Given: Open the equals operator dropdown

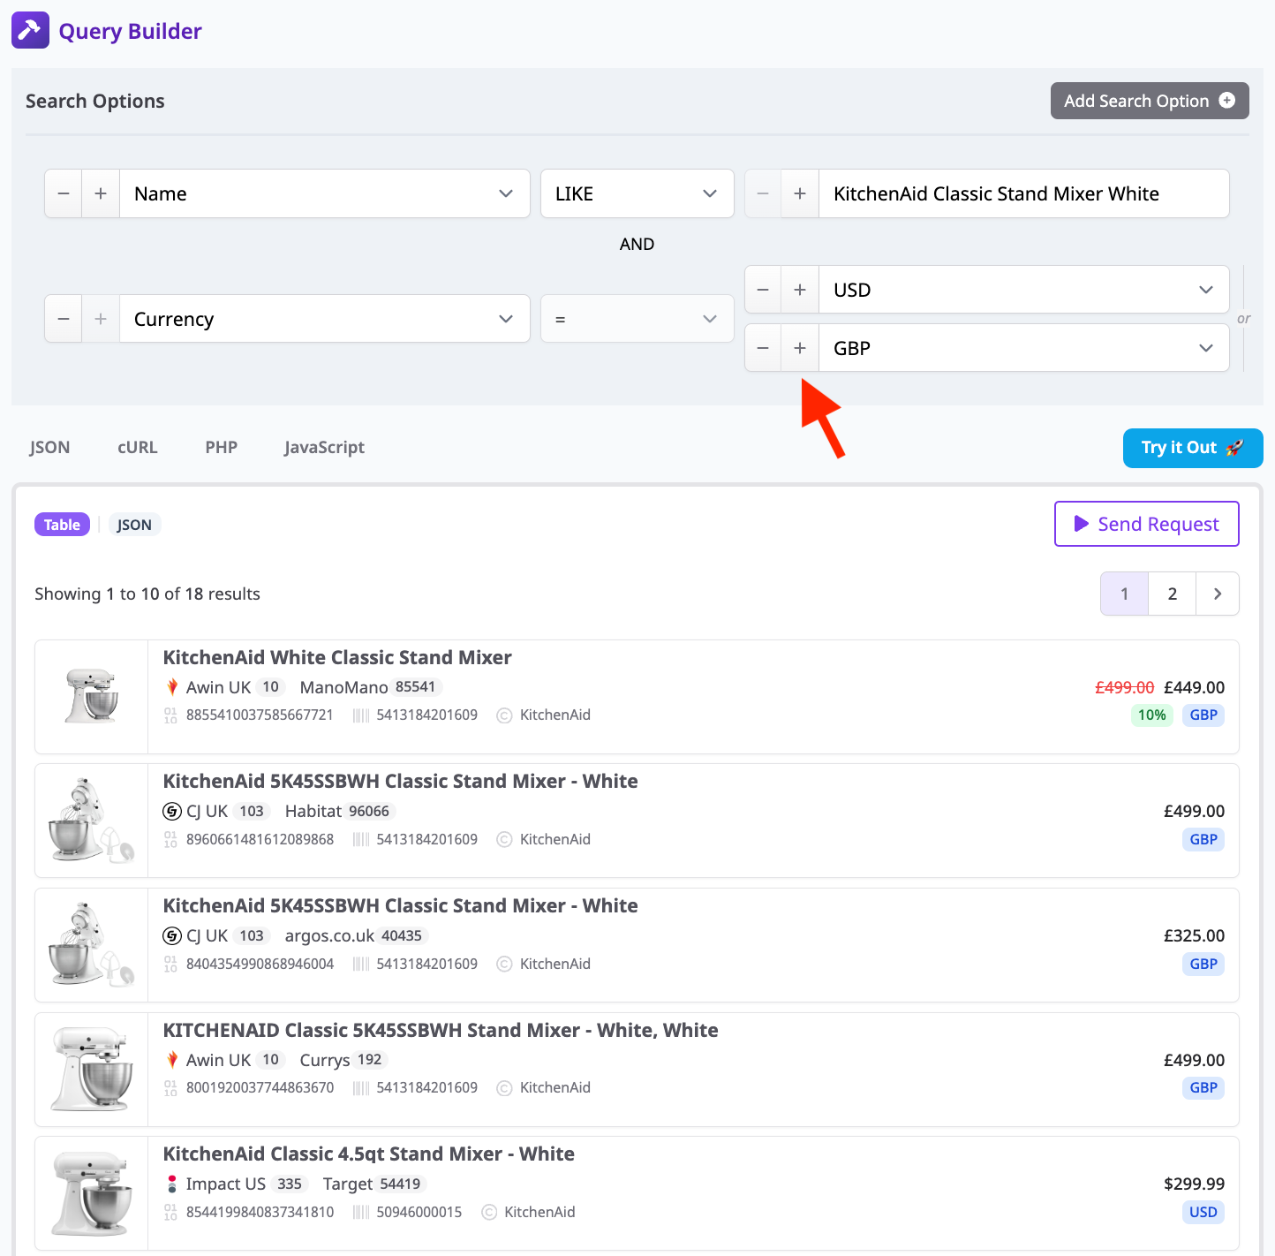Looking at the screenshot, I should [637, 319].
